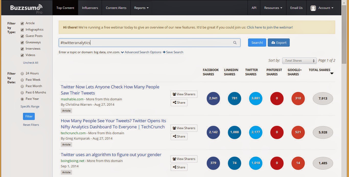Click the boingboing Twitter shares circle 1,018
The height and width of the screenshot is (177, 349).
pos(255,163)
